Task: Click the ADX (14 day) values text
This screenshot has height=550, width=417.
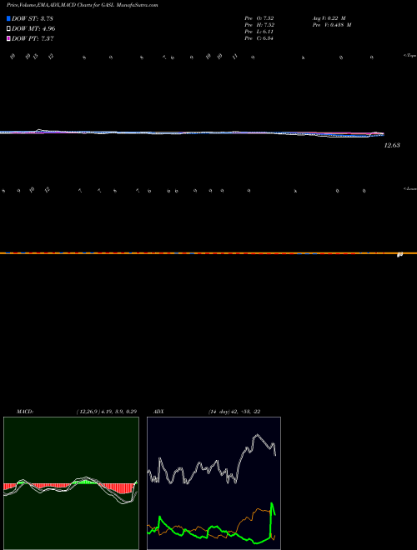Action: coord(234,412)
